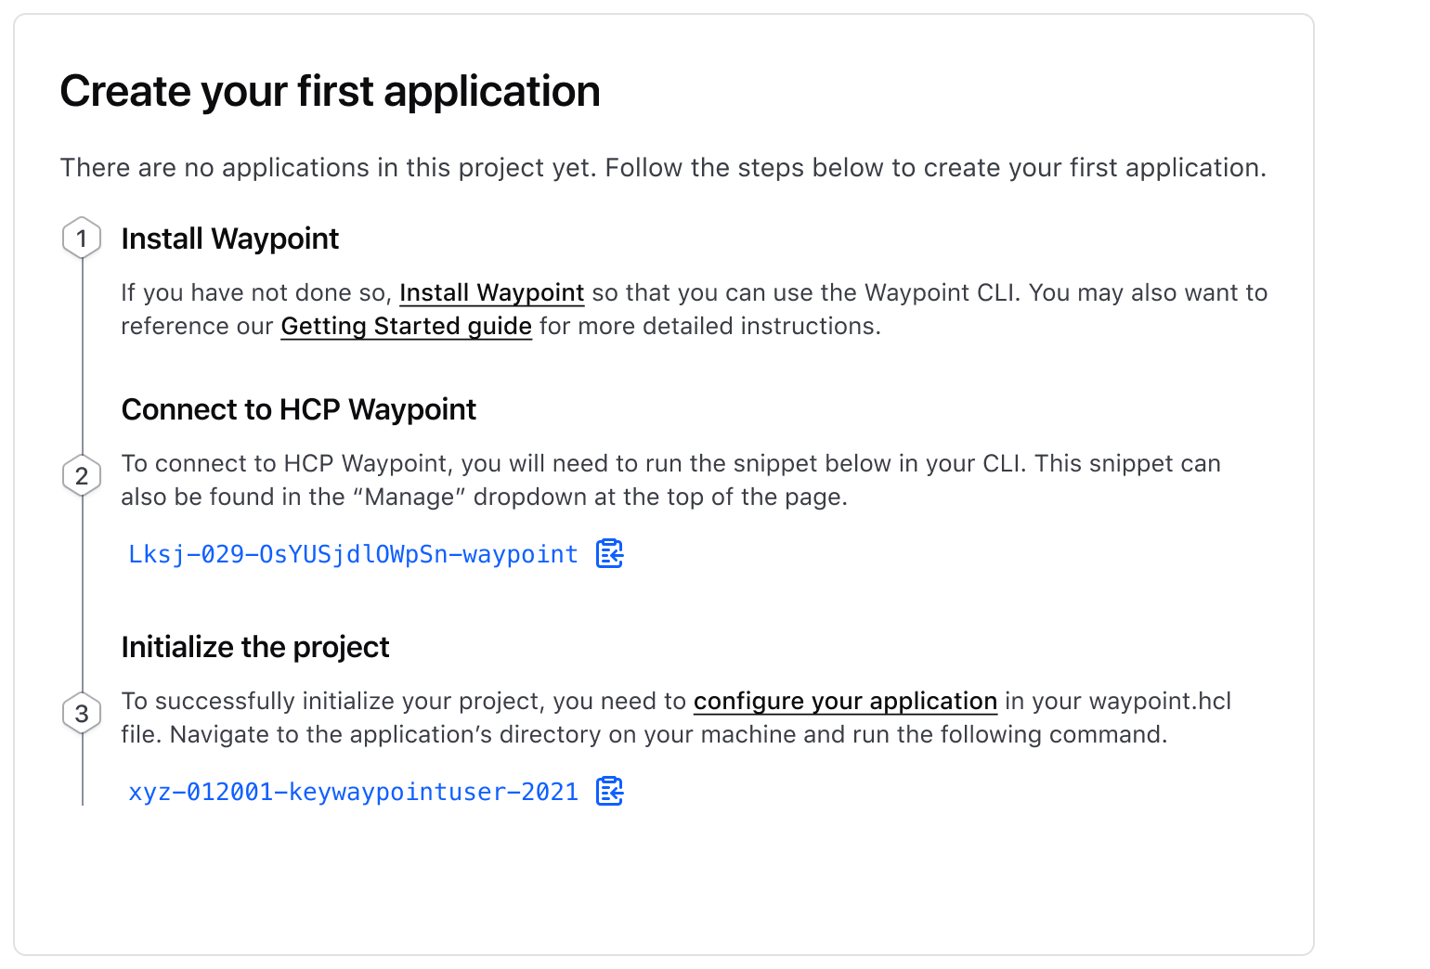This screenshot has width=1430, height=969.
Task: Open the Install Waypoint link
Action: click(491, 292)
